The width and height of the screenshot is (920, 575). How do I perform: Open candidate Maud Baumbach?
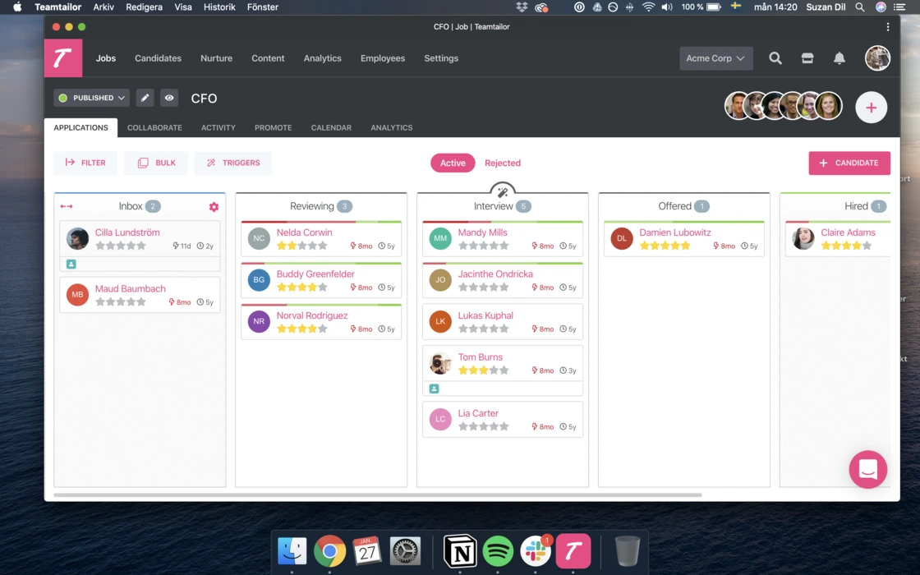pos(131,288)
